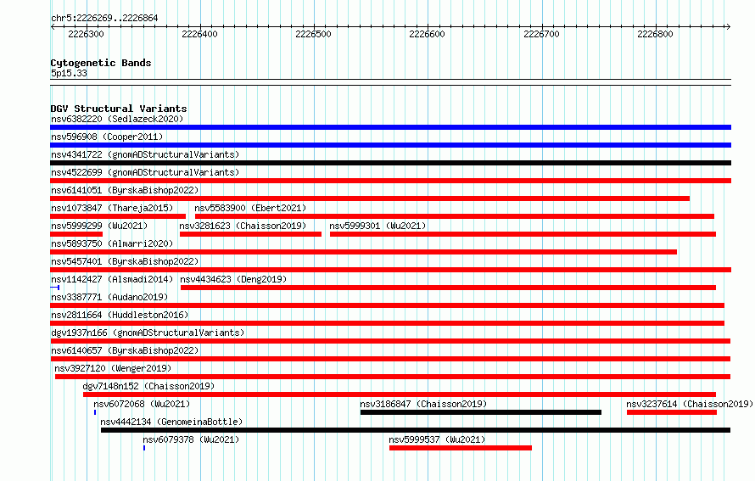This screenshot has height=481, width=755.
Task: Open nsv6079378 (Wu2021) variant label
Action: pos(191,439)
